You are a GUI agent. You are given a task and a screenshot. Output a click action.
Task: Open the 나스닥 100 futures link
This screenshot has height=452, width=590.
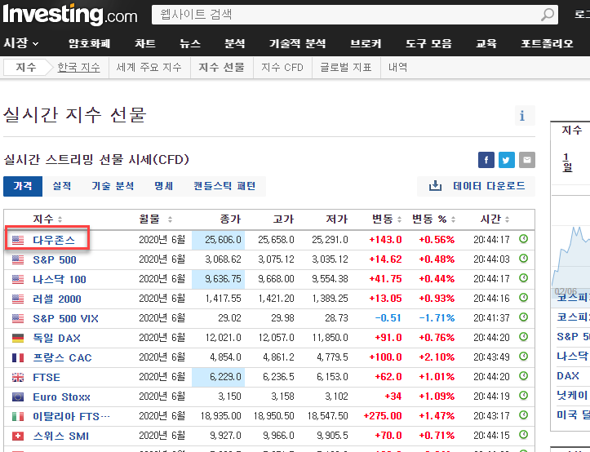(x=60, y=279)
